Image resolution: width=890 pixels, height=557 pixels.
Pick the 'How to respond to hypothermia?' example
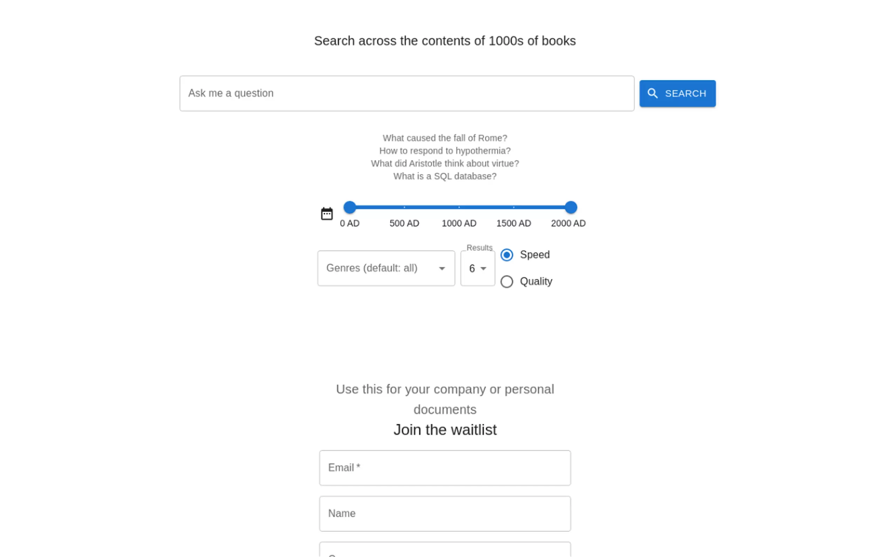point(444,151)
